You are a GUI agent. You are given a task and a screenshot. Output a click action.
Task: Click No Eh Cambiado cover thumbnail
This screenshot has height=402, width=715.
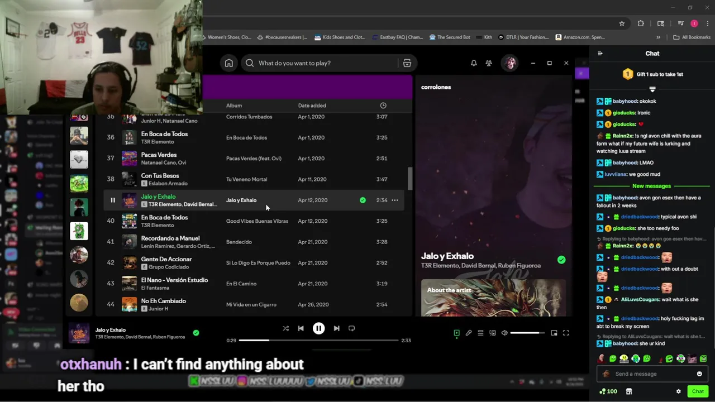[129, 304]
